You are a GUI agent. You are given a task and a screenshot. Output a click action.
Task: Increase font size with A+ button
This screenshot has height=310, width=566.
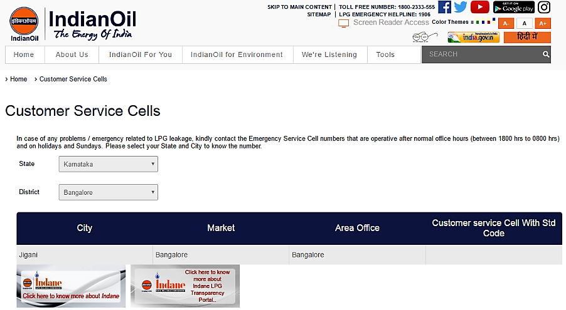tap(543, 23)
